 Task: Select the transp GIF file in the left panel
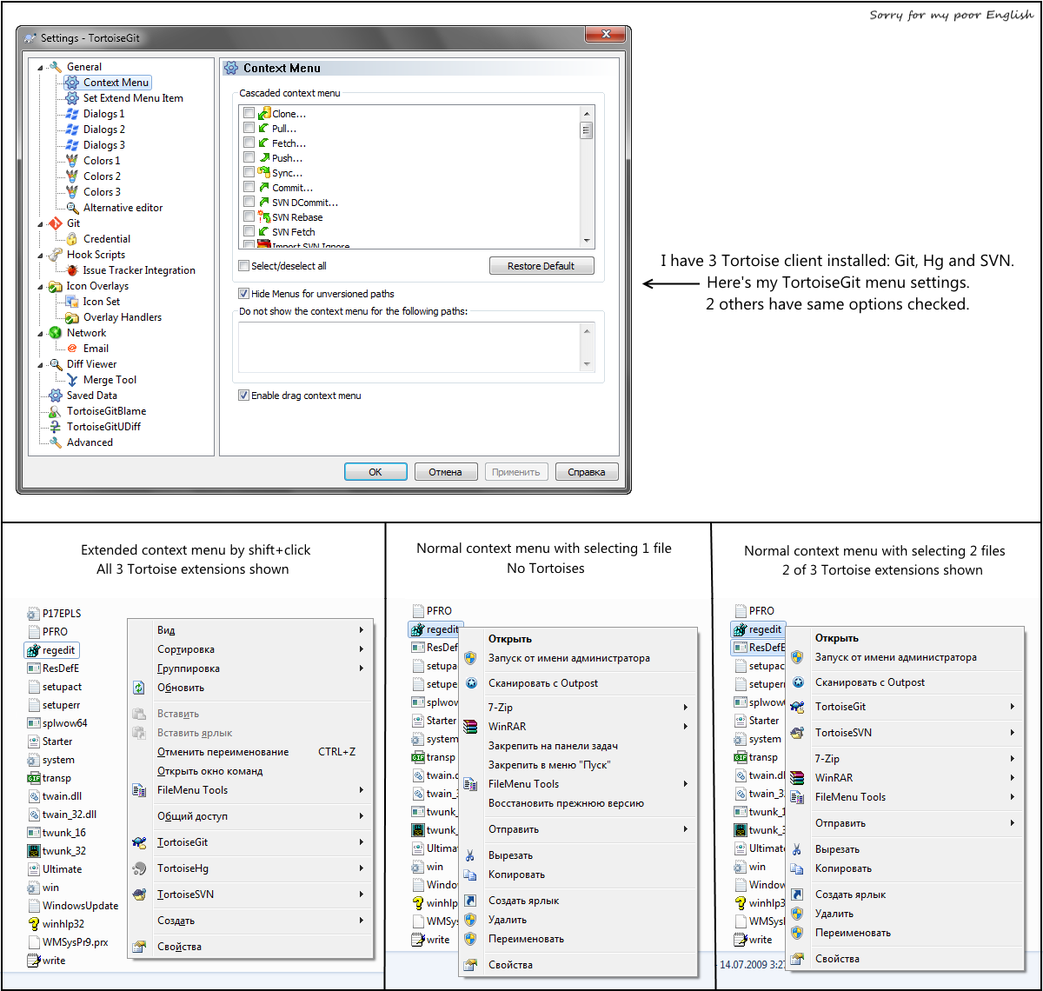click(x=56, y=778)
